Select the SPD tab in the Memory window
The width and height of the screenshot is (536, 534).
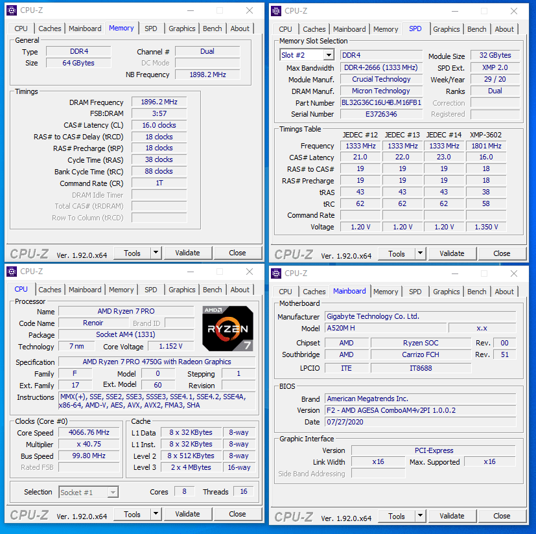click(x=151, y=29)
